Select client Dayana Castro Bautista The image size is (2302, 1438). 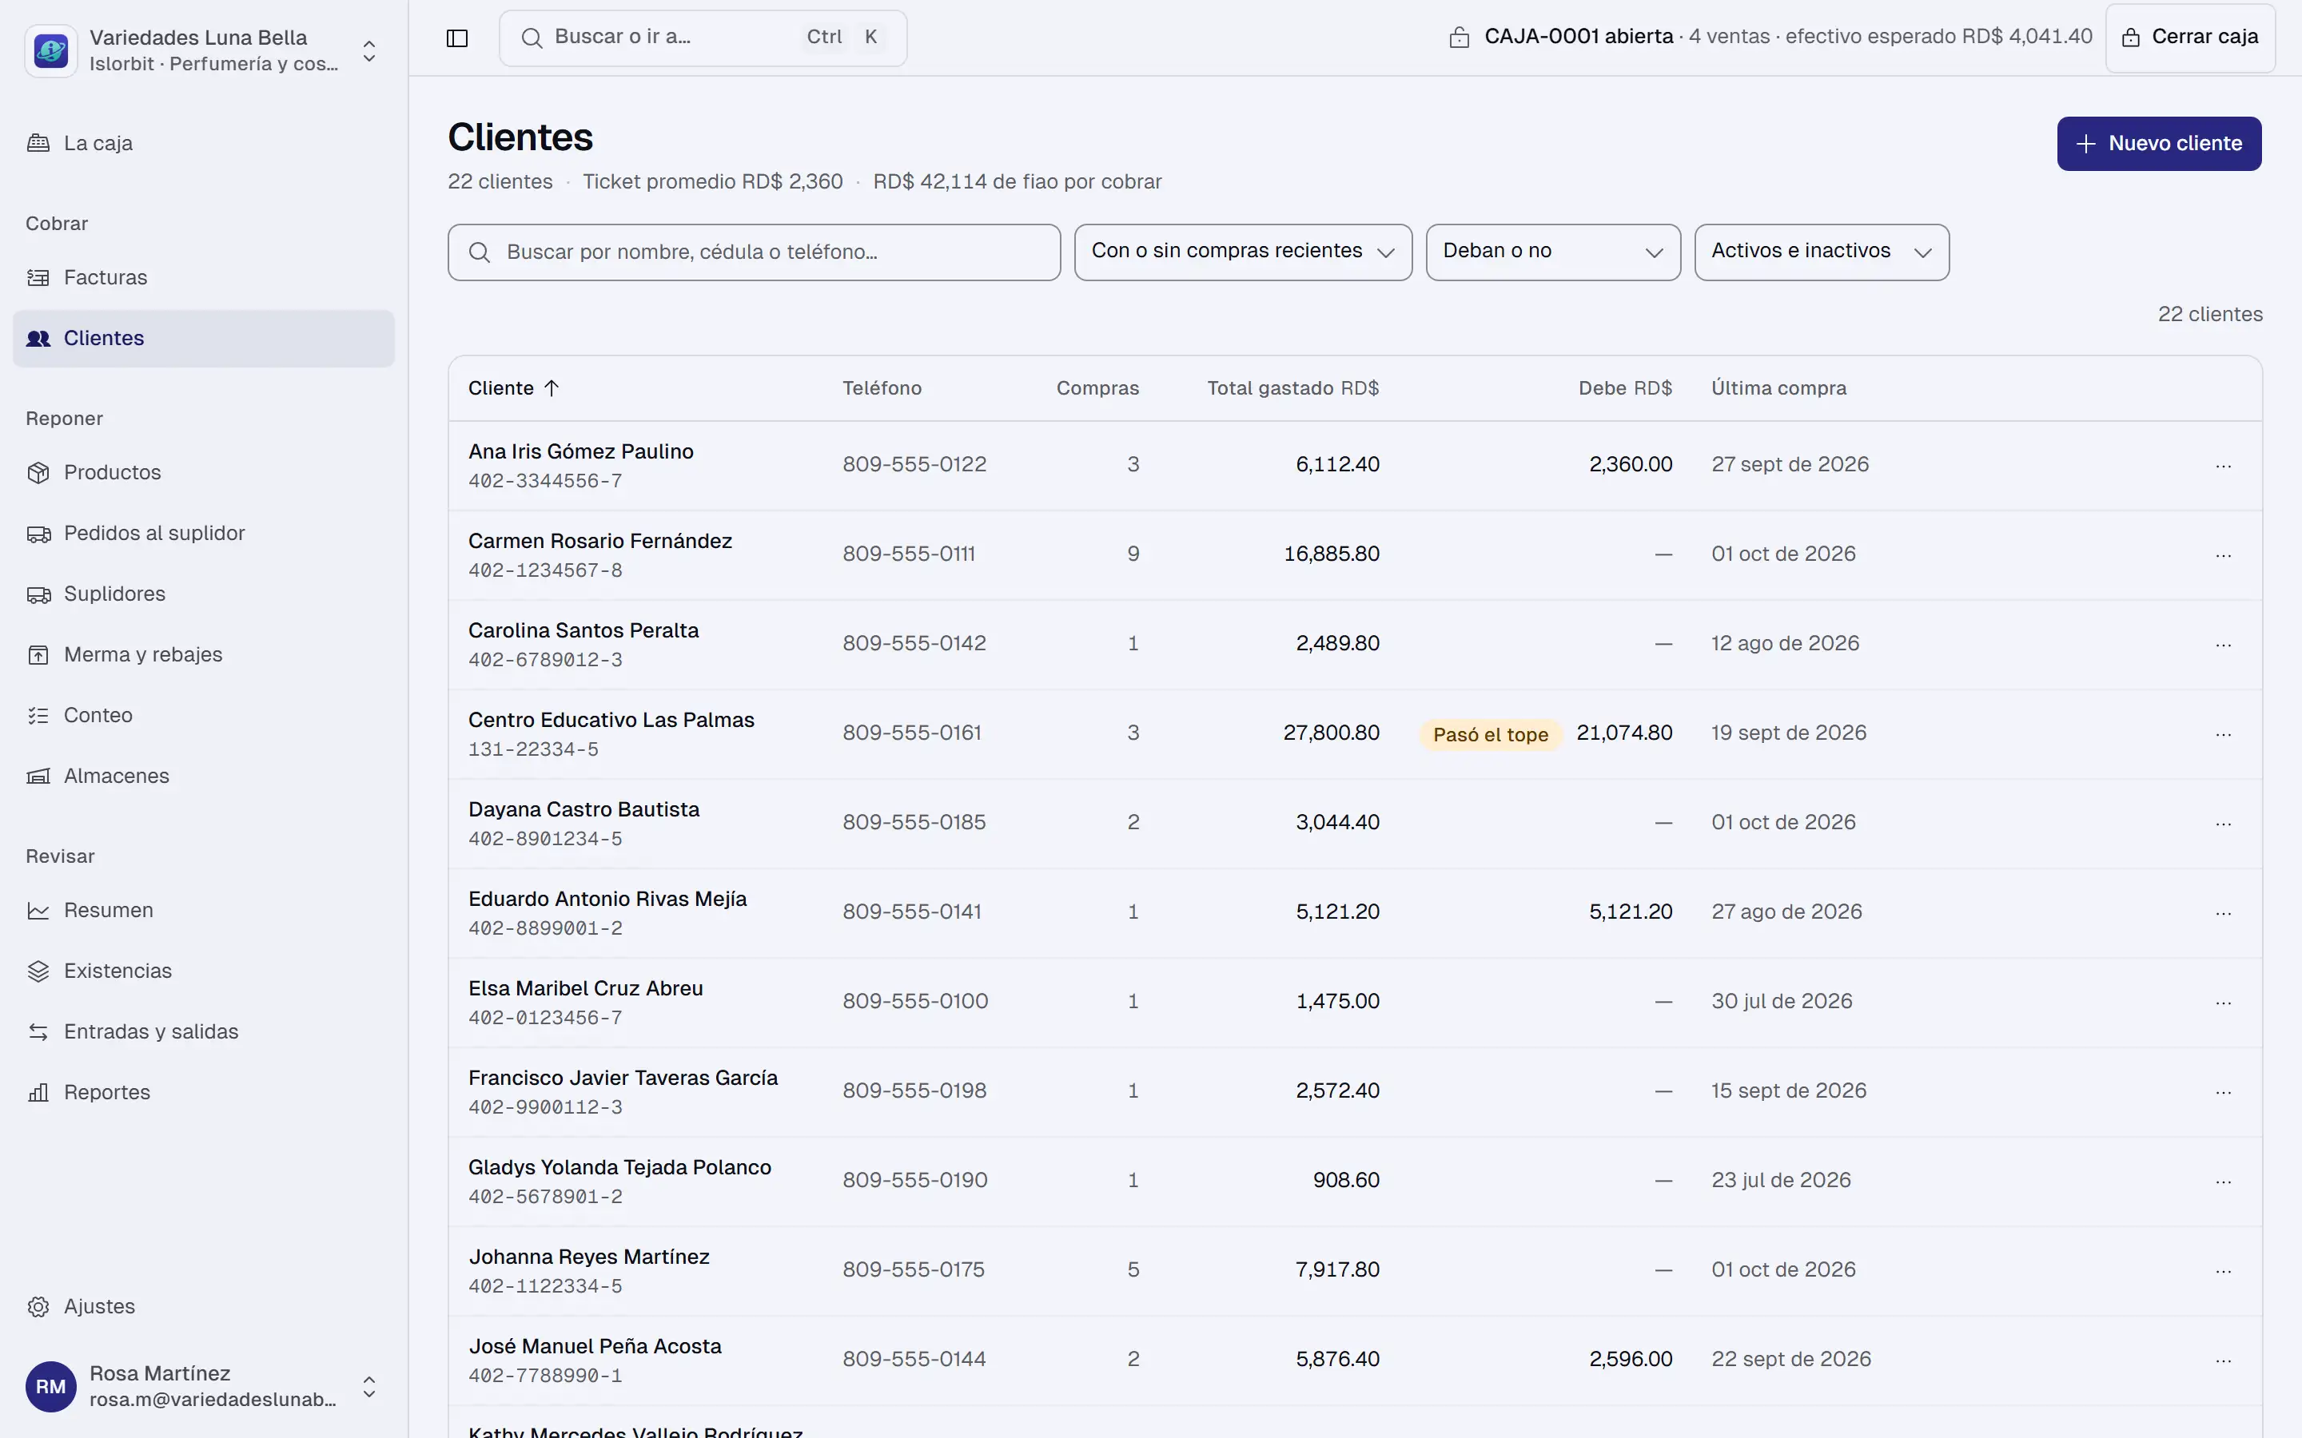click(583, 809)
